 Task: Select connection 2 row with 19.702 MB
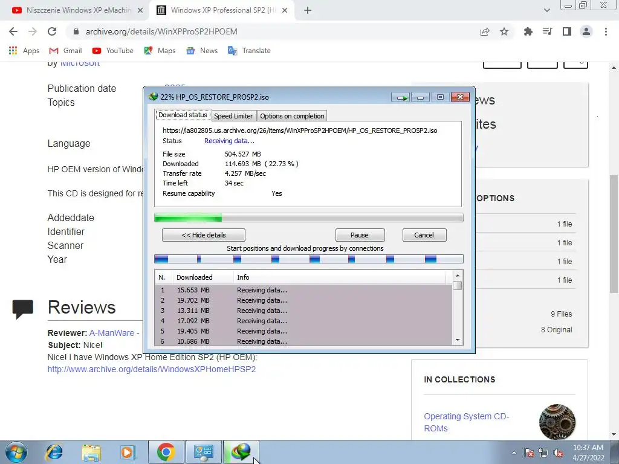coord(303,300)
